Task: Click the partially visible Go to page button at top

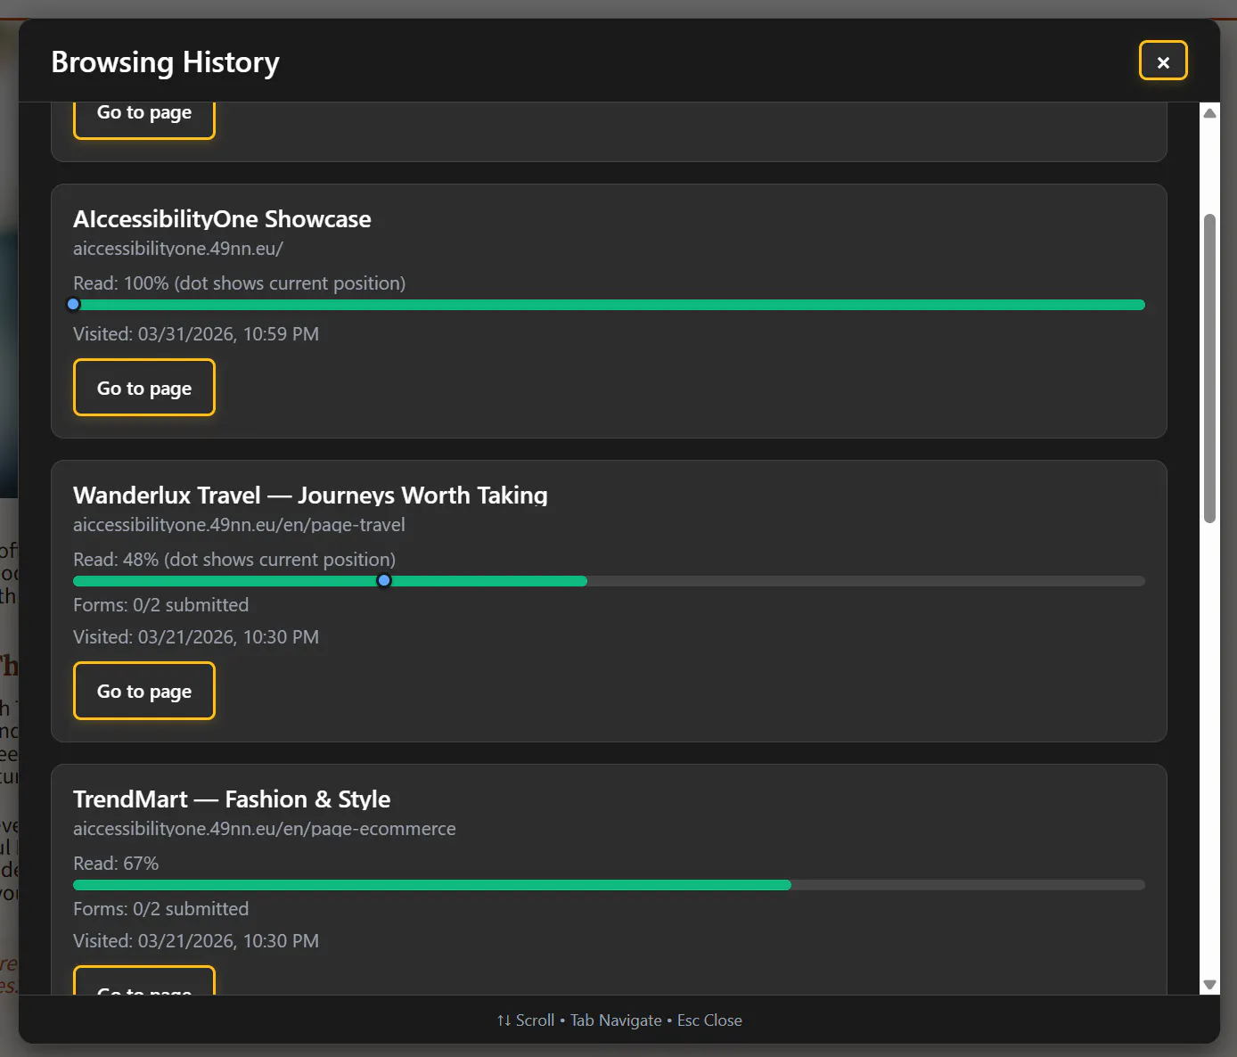Action: [x=144, y=119]
